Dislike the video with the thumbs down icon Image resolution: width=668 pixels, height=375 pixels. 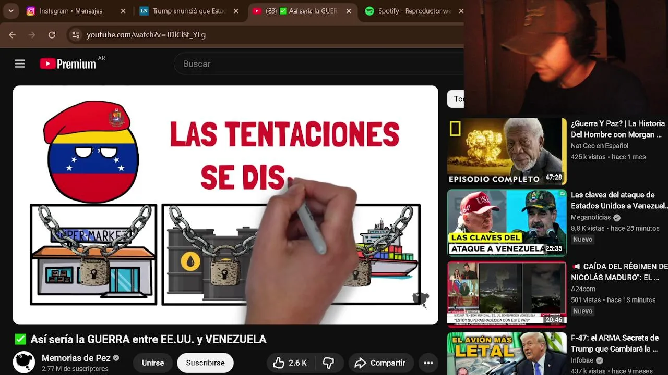tap(328, 362)
